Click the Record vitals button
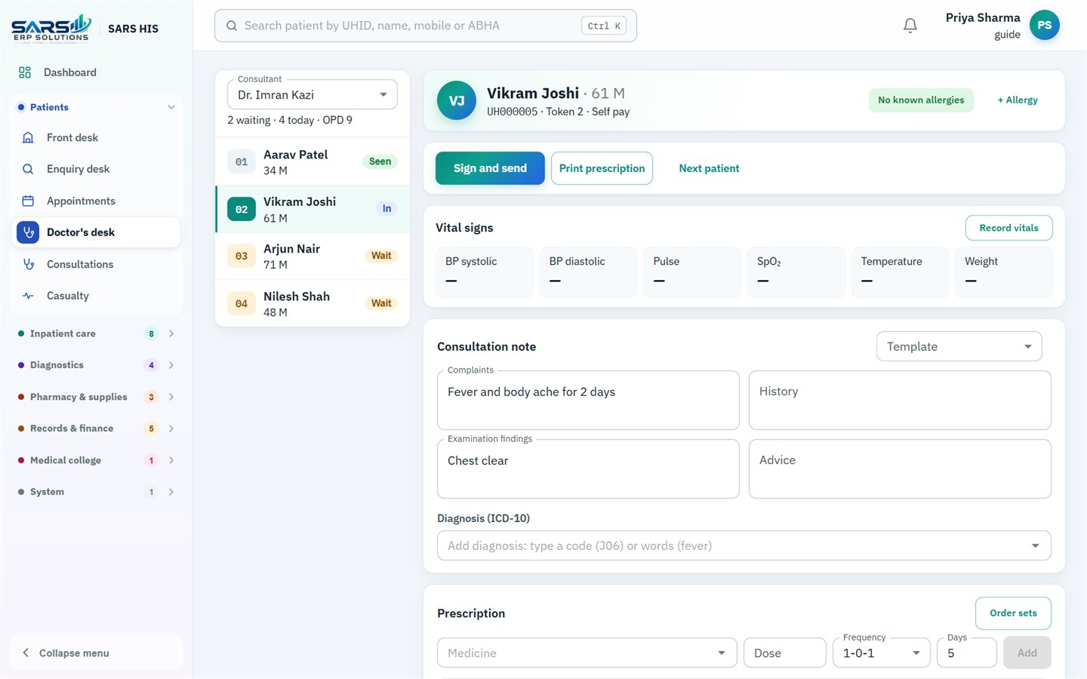Screen dimensions: 1087x679 click(1008, 228)
